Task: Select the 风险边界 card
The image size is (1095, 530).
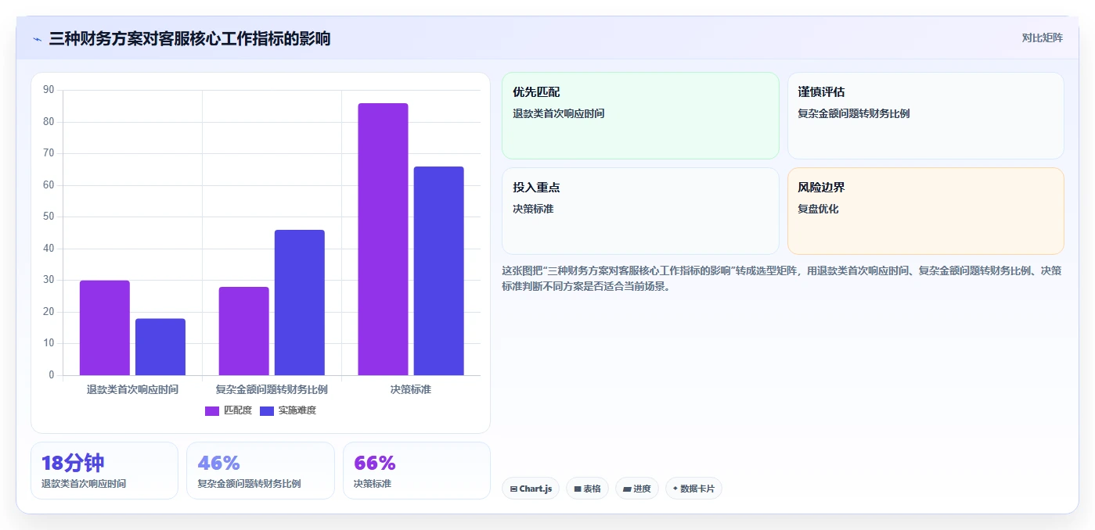Action: click(925, 211)
